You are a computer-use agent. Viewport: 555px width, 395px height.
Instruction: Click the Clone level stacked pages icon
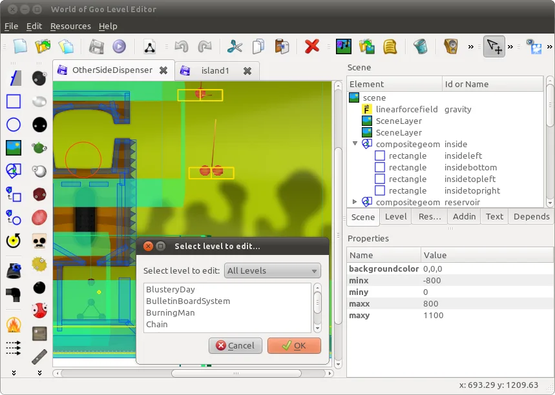(66, 46)
